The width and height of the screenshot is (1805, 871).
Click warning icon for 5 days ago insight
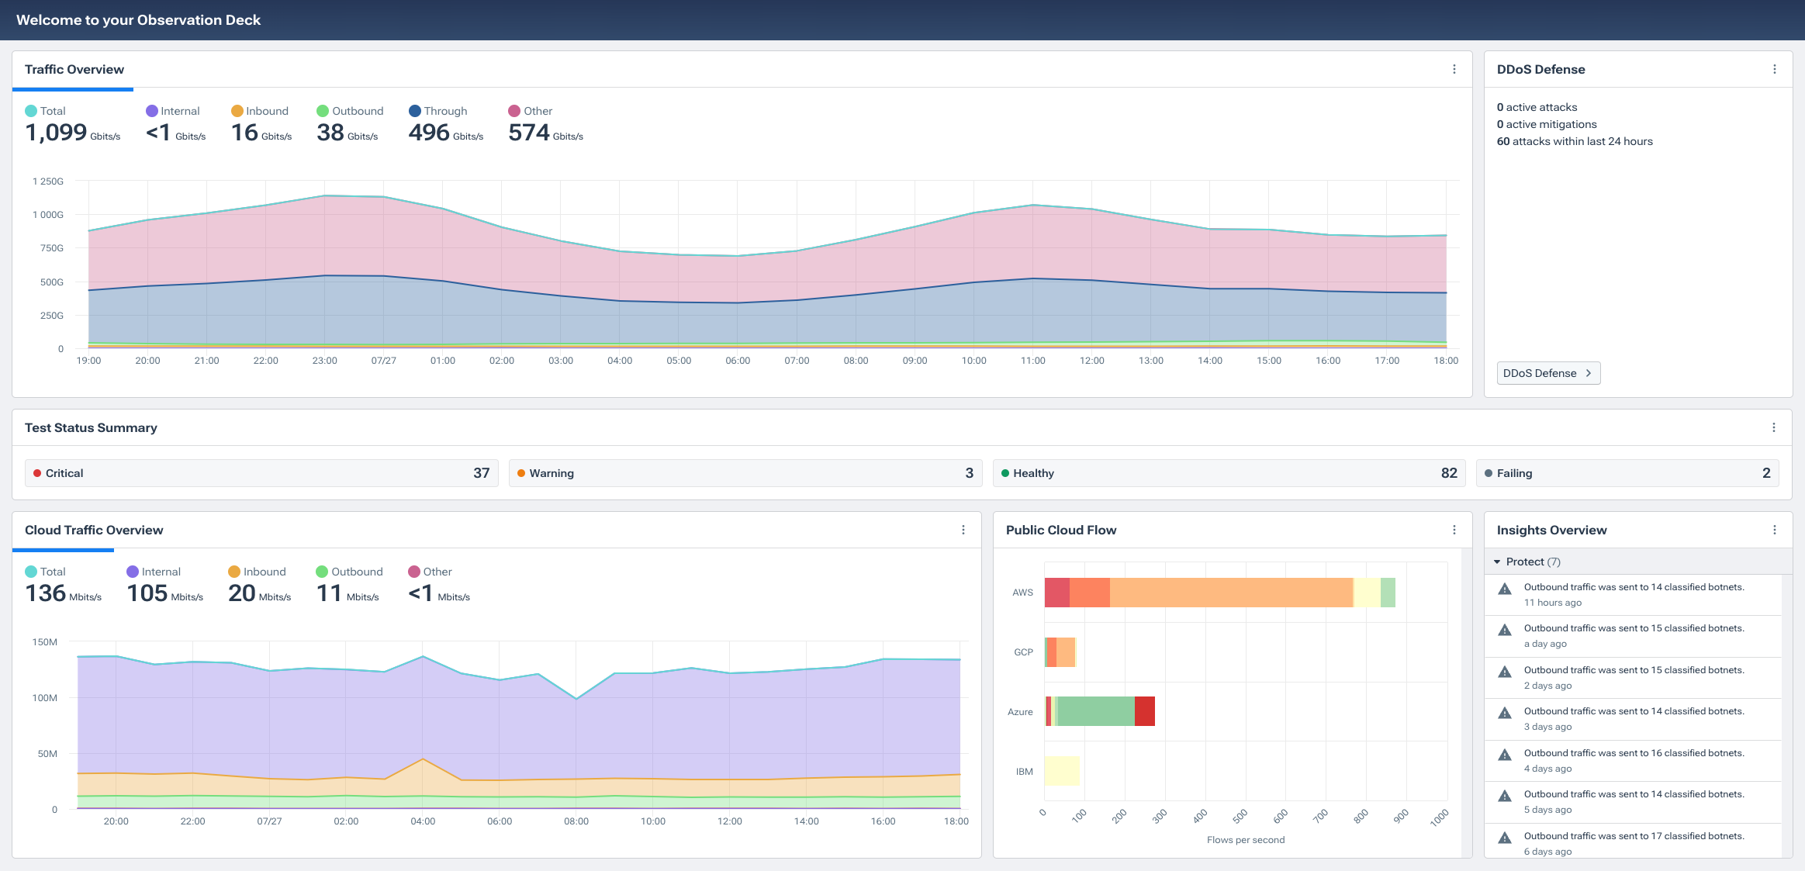[x=1505, y=796]
